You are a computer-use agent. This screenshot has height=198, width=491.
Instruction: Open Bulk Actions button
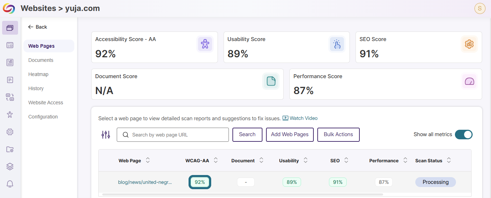click(339, 135)
